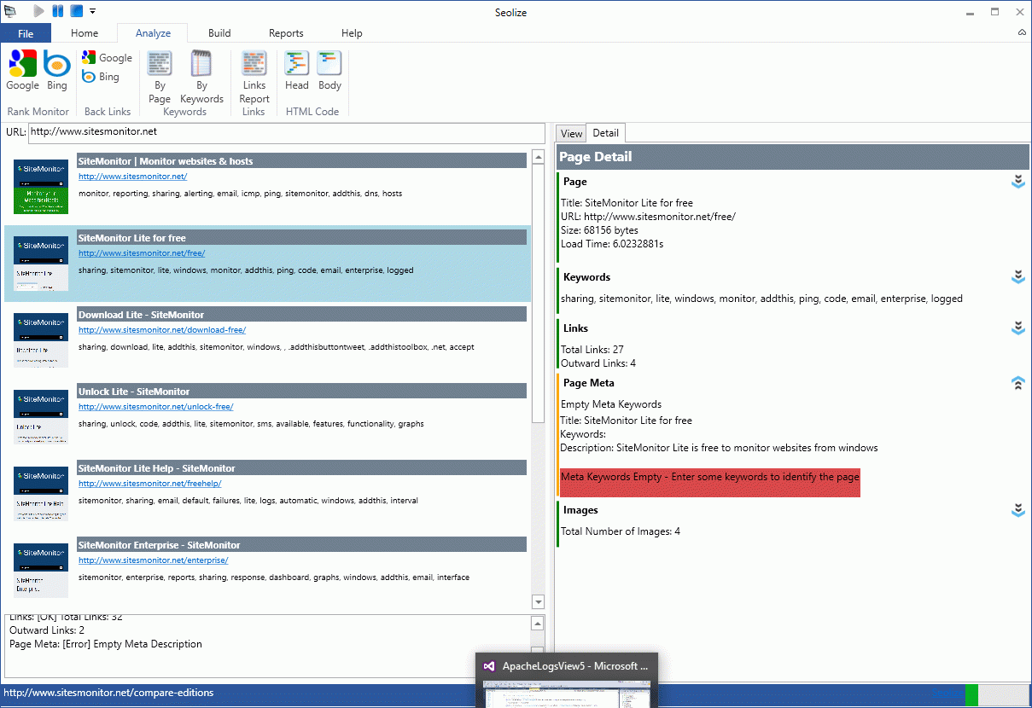This screenshot has width=1032, height=708.
Task: Switch to the Help ribbon tab
Action: 352,33
